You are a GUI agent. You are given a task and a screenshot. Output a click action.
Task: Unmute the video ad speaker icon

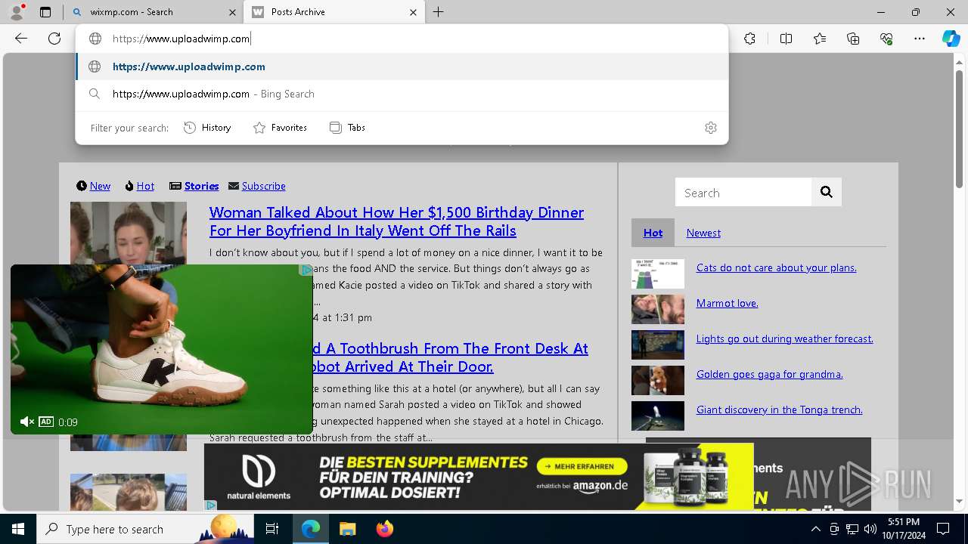[27, 422]
